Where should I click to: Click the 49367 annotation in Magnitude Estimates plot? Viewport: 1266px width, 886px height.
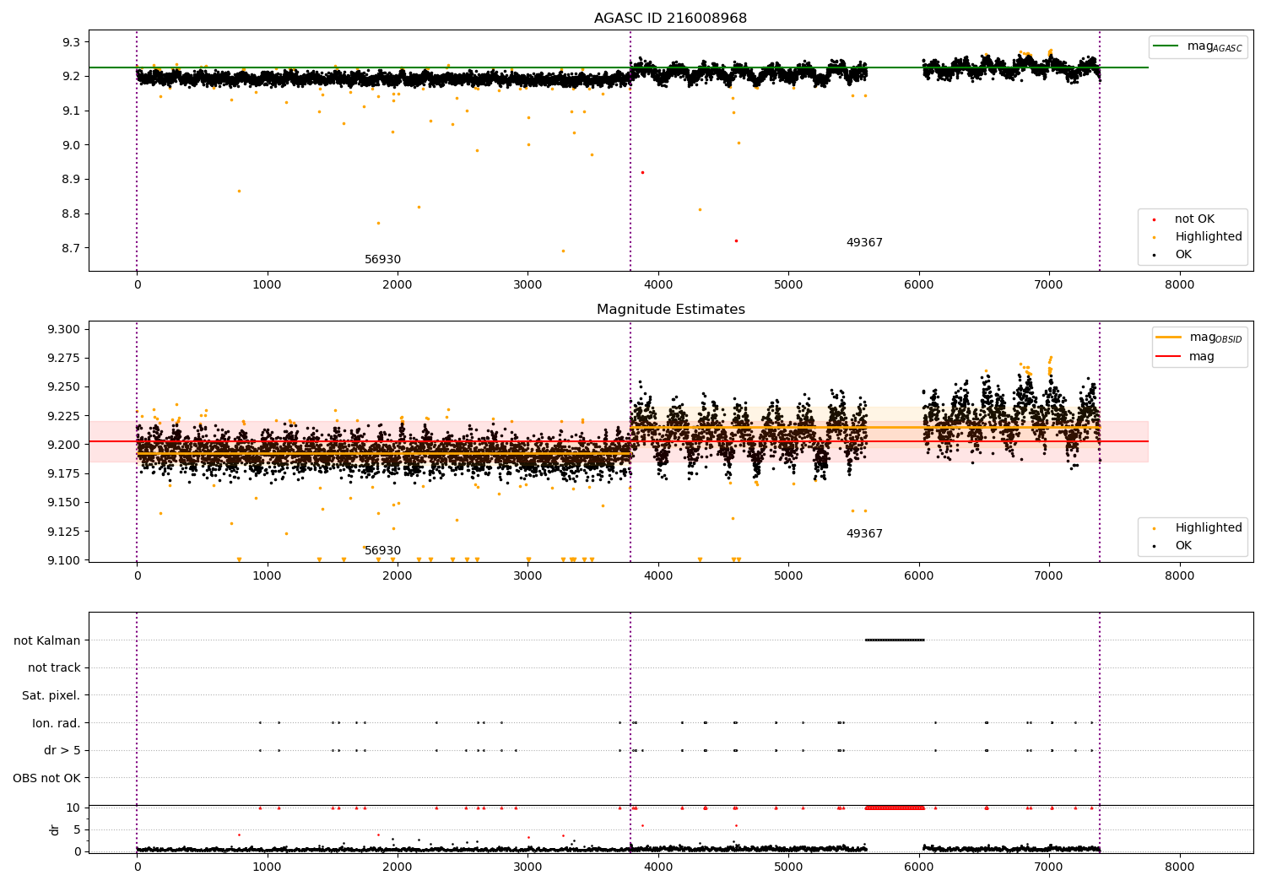click(864, 534)
